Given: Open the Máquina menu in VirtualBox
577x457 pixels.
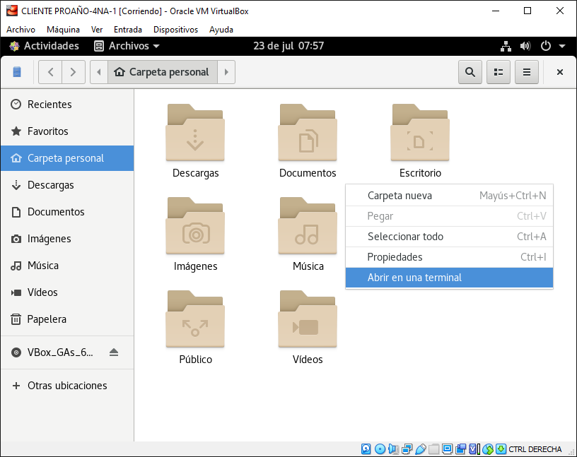Looking at the screenshot, I should (64, 30).
